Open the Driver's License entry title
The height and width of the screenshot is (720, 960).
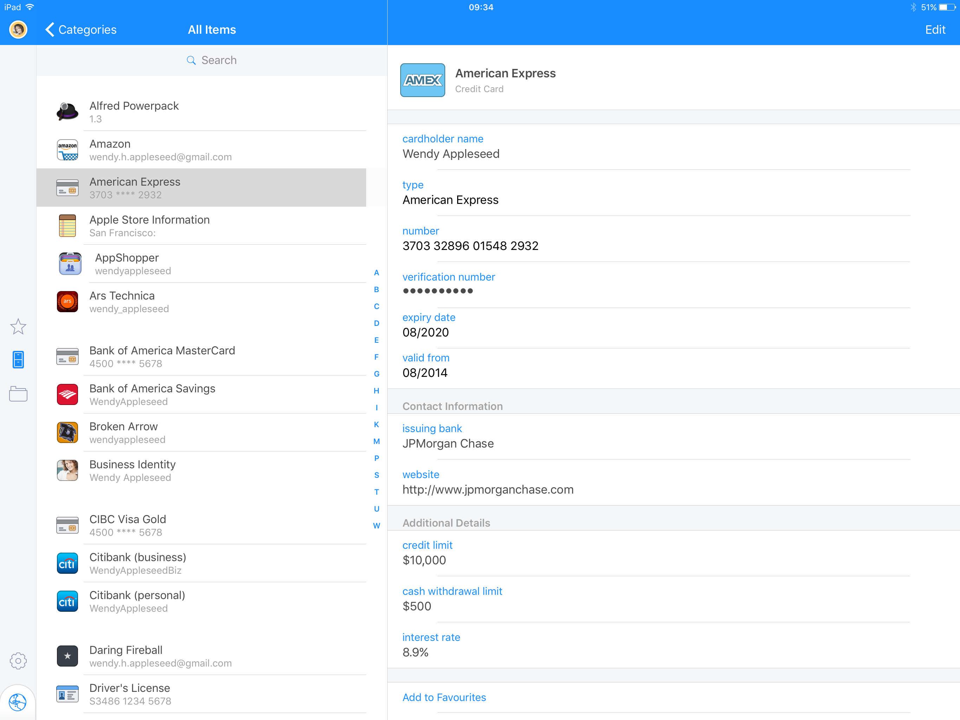pyautogui.click(x=130, y=688)
